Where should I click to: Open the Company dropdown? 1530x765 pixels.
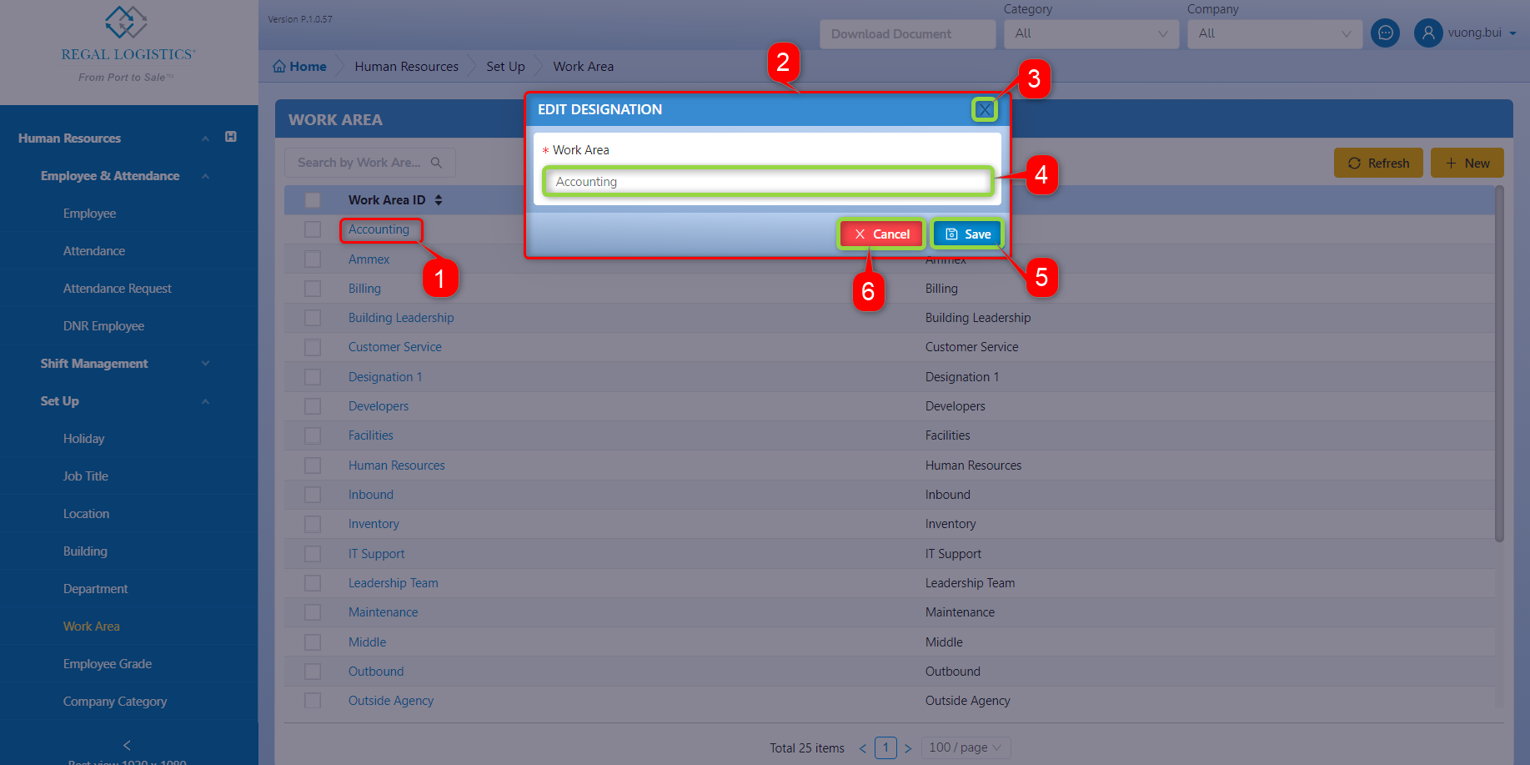(1274, 34)
